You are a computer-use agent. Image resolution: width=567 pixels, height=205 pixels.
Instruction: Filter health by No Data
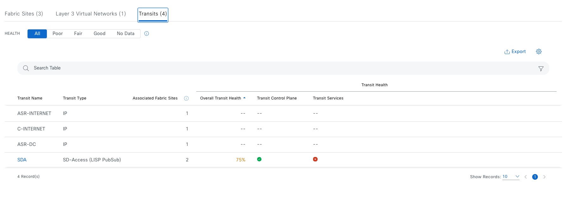(x=126, y=33)
